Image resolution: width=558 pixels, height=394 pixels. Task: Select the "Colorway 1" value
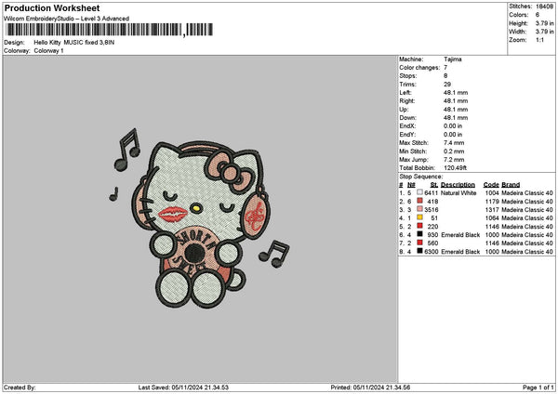point(48,51)
